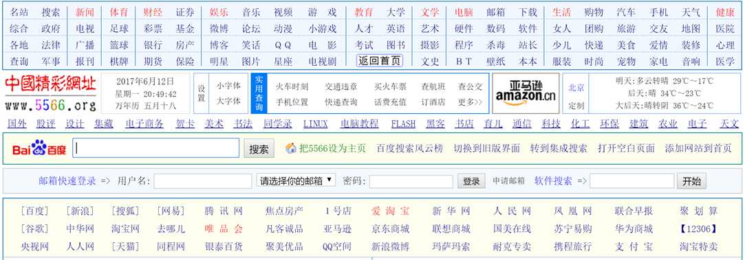
Task: Open the 唯品会 link
Action: tap(224, 228)
